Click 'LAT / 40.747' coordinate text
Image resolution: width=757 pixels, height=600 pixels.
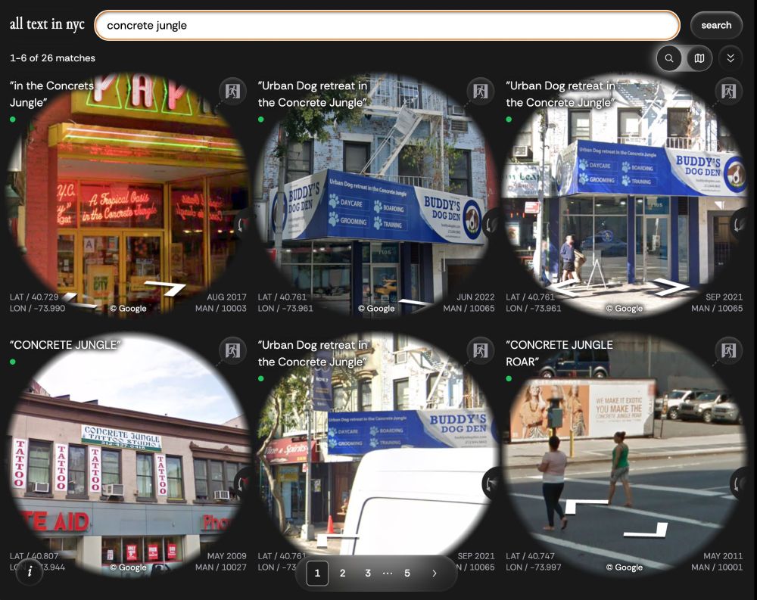click(x=530, y=556)
